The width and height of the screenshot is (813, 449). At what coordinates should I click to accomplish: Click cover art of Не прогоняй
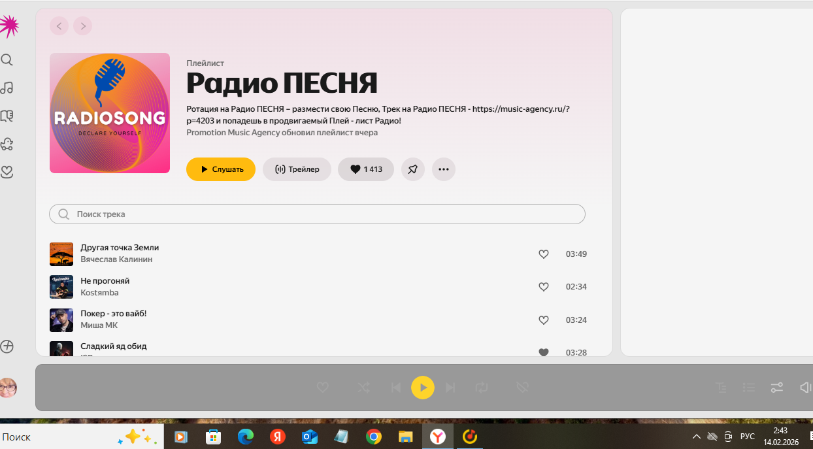61,287
